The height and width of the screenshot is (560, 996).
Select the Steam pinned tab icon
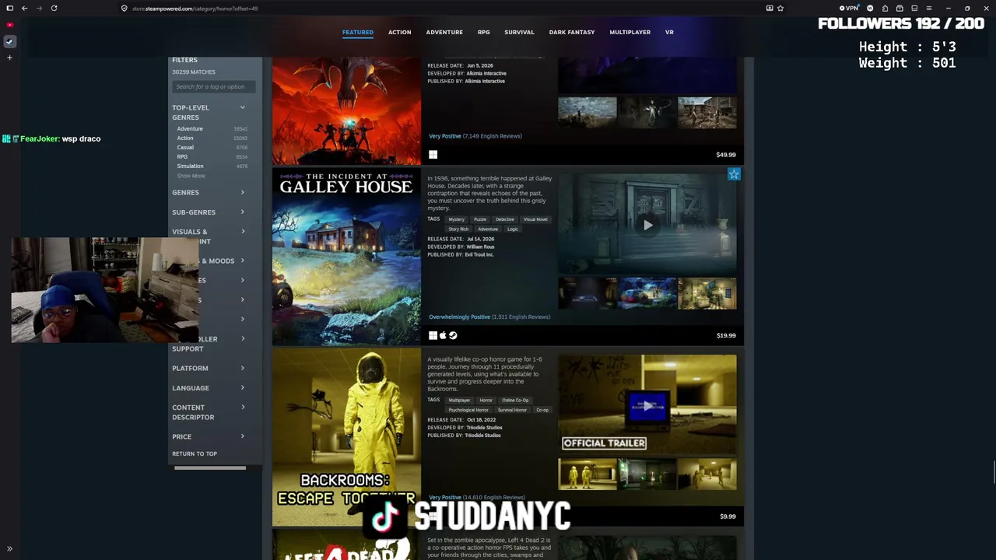[9, 41]
